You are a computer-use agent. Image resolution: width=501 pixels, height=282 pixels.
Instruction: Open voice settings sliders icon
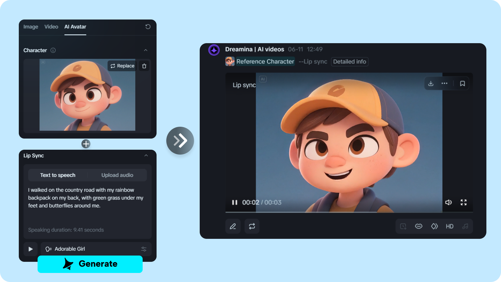[x=144, y=249]
